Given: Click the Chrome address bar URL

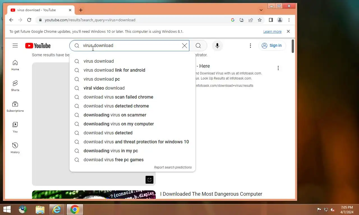Looking at the screenshot, I should 90,20.
